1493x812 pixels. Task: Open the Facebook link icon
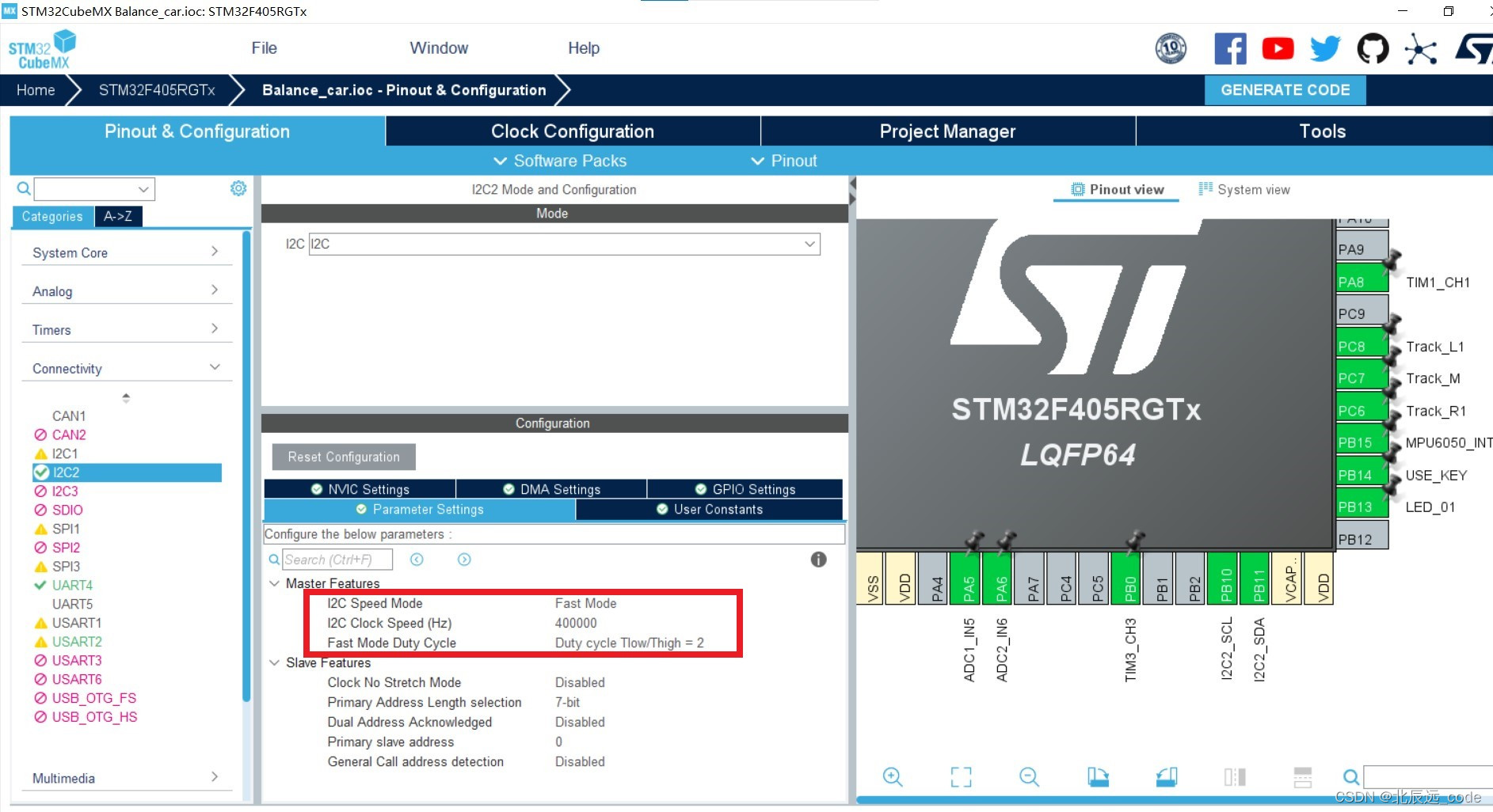[x=1230, y=49]
